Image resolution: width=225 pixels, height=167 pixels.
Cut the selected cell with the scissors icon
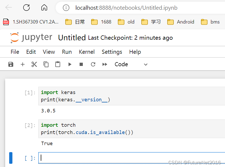[34, 64]
